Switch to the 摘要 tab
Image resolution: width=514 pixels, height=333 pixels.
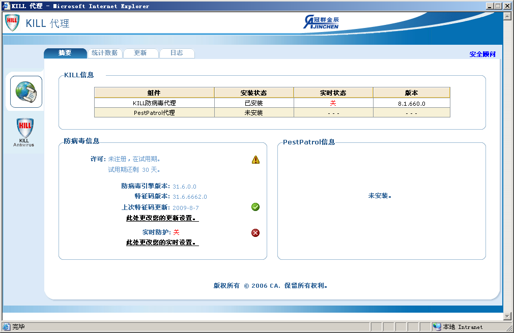click(x=65, y=53)
